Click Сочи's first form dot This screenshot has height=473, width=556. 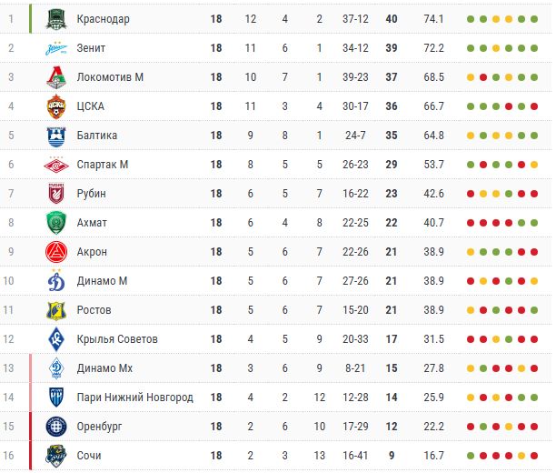point(470,456)
